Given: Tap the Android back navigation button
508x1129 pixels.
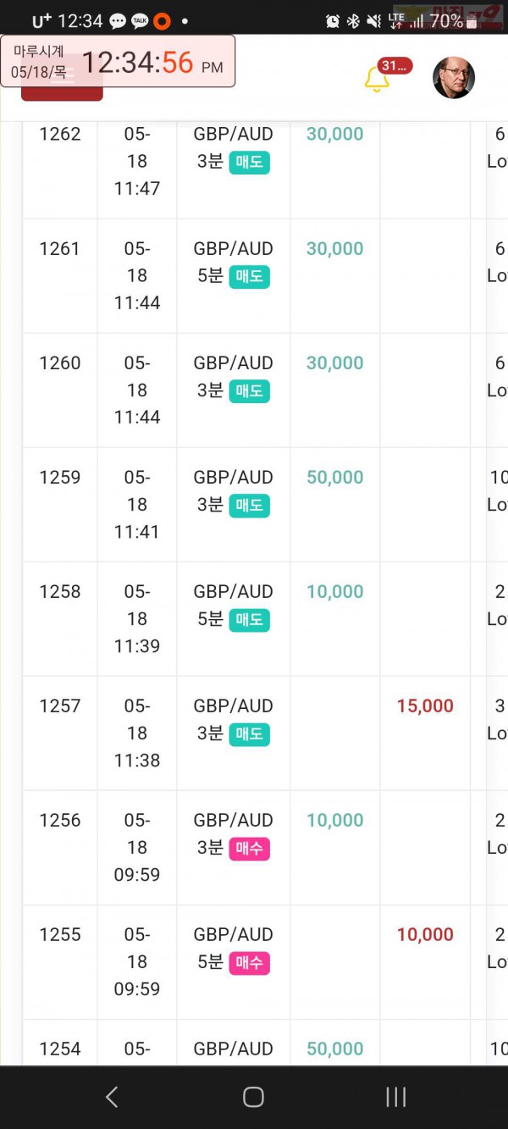Looking at the screenshot, I should (112, 1097).
